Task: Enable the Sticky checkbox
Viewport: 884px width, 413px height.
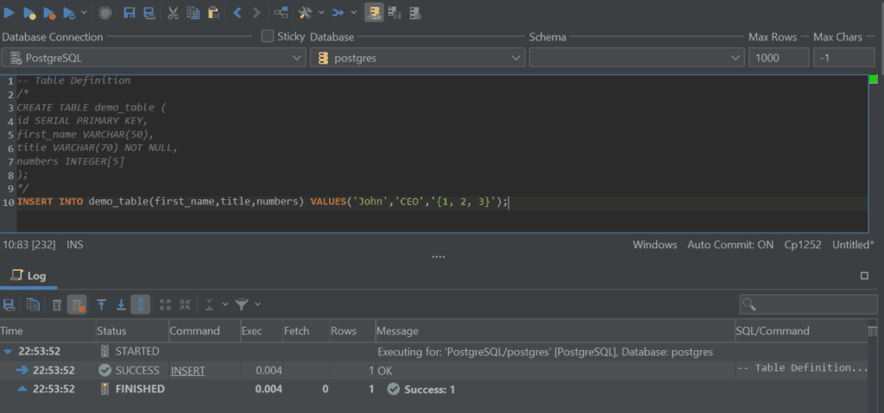Action: click(x=268, y=36)
